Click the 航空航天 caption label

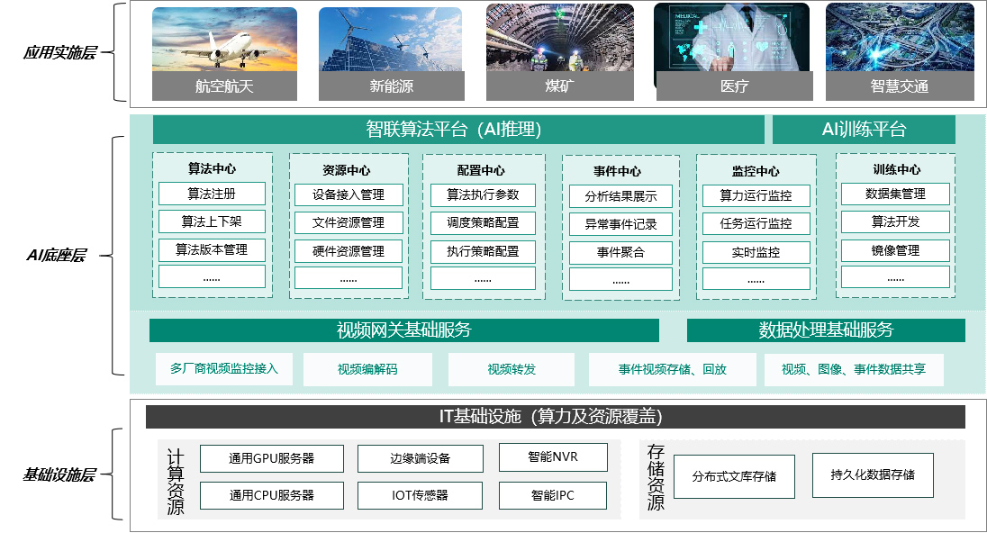point(224,86)
